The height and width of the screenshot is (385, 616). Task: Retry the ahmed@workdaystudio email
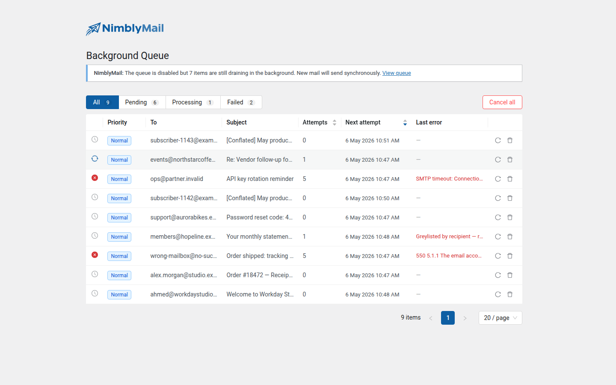click(x=498, y=294)
